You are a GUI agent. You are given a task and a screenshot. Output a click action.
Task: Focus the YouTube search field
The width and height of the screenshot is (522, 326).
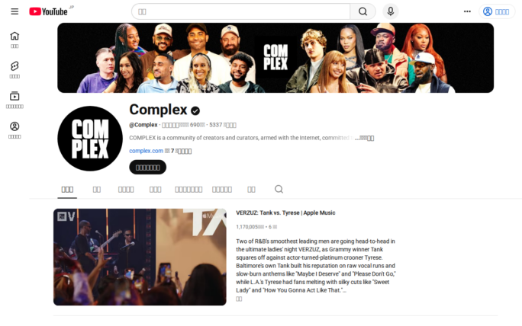pyautogui.click(x=240, y=11)
